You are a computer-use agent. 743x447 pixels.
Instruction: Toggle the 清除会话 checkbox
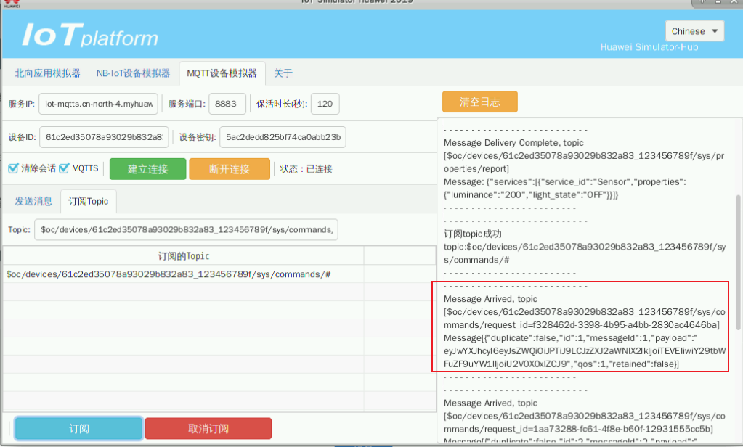click(x=13, y=168)
